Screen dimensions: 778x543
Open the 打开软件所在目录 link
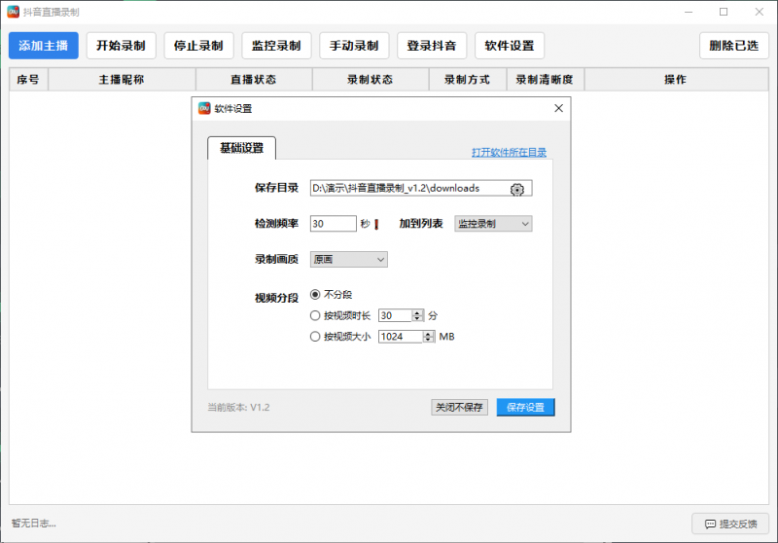point(509,153)
